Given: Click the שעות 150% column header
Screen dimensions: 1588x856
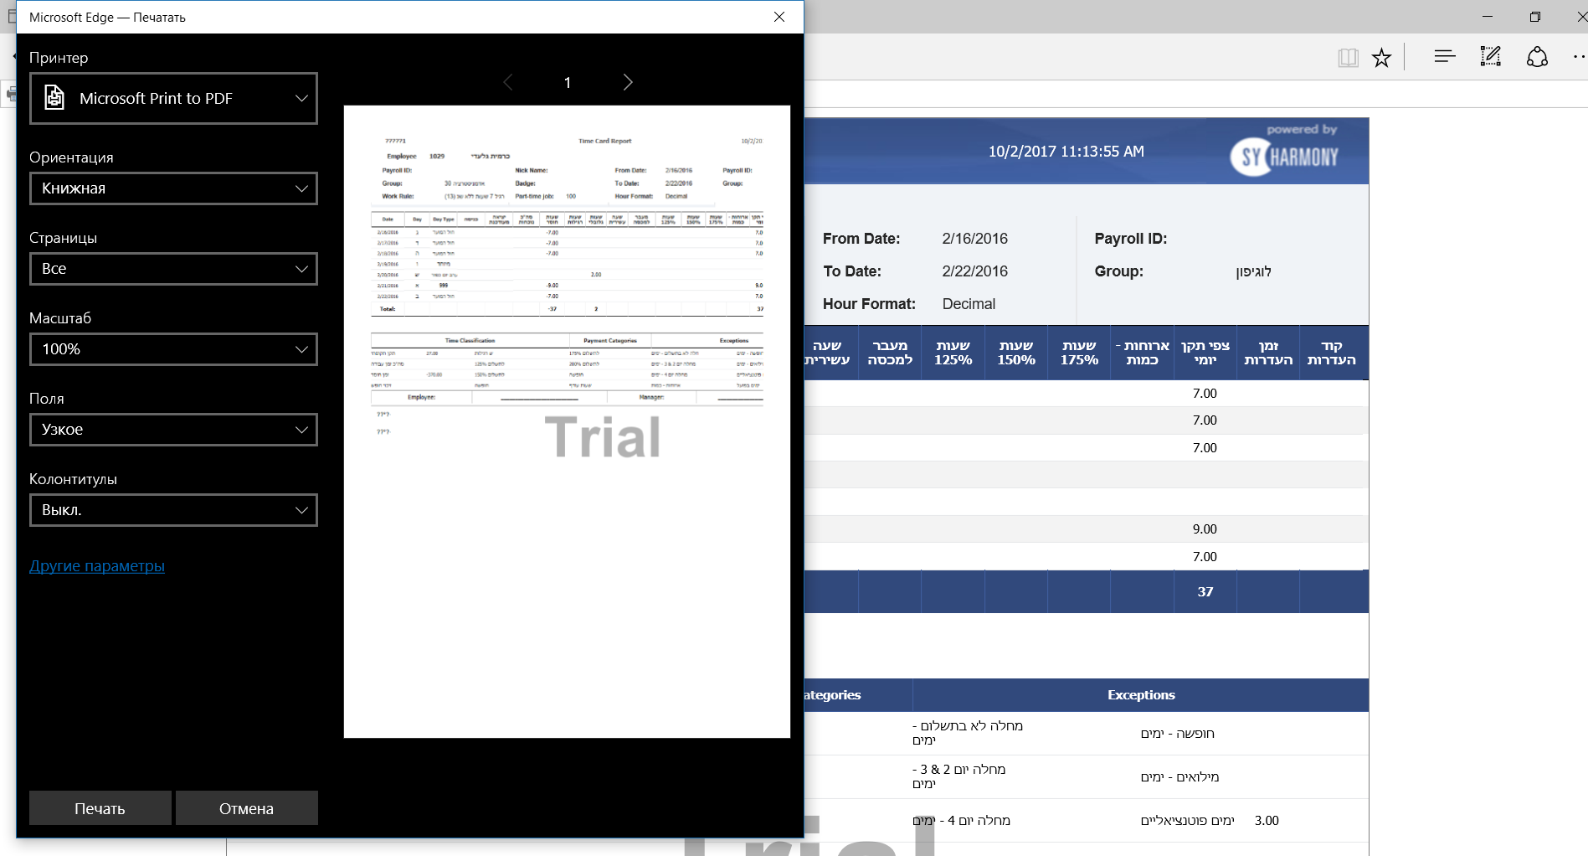Looking at the screenshot, I should click(x=1016, y=353).
